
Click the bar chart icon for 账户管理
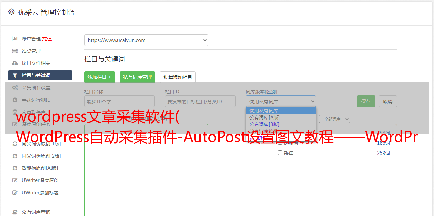click(15, 39)
